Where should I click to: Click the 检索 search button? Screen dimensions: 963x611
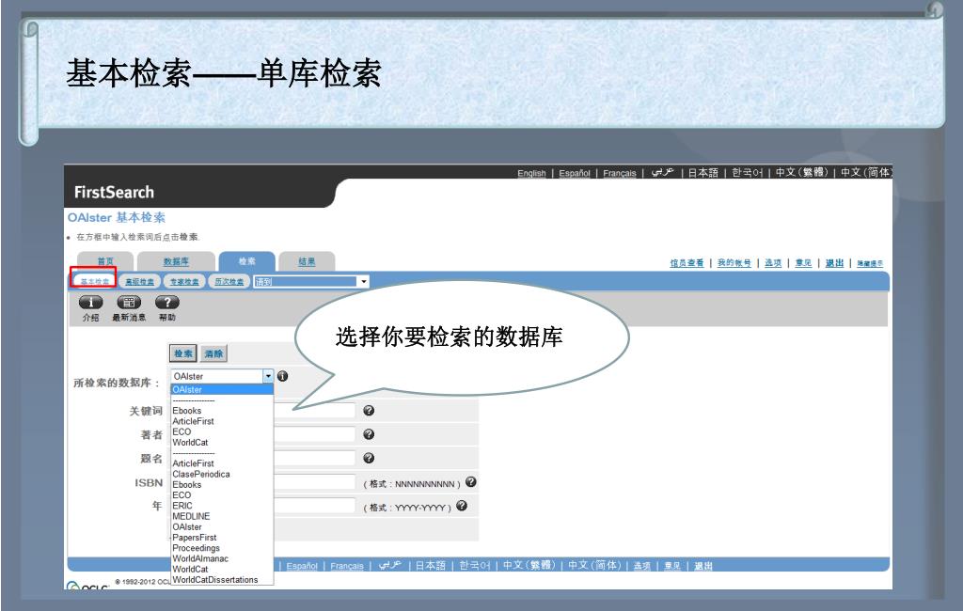[x=183, y=353]
